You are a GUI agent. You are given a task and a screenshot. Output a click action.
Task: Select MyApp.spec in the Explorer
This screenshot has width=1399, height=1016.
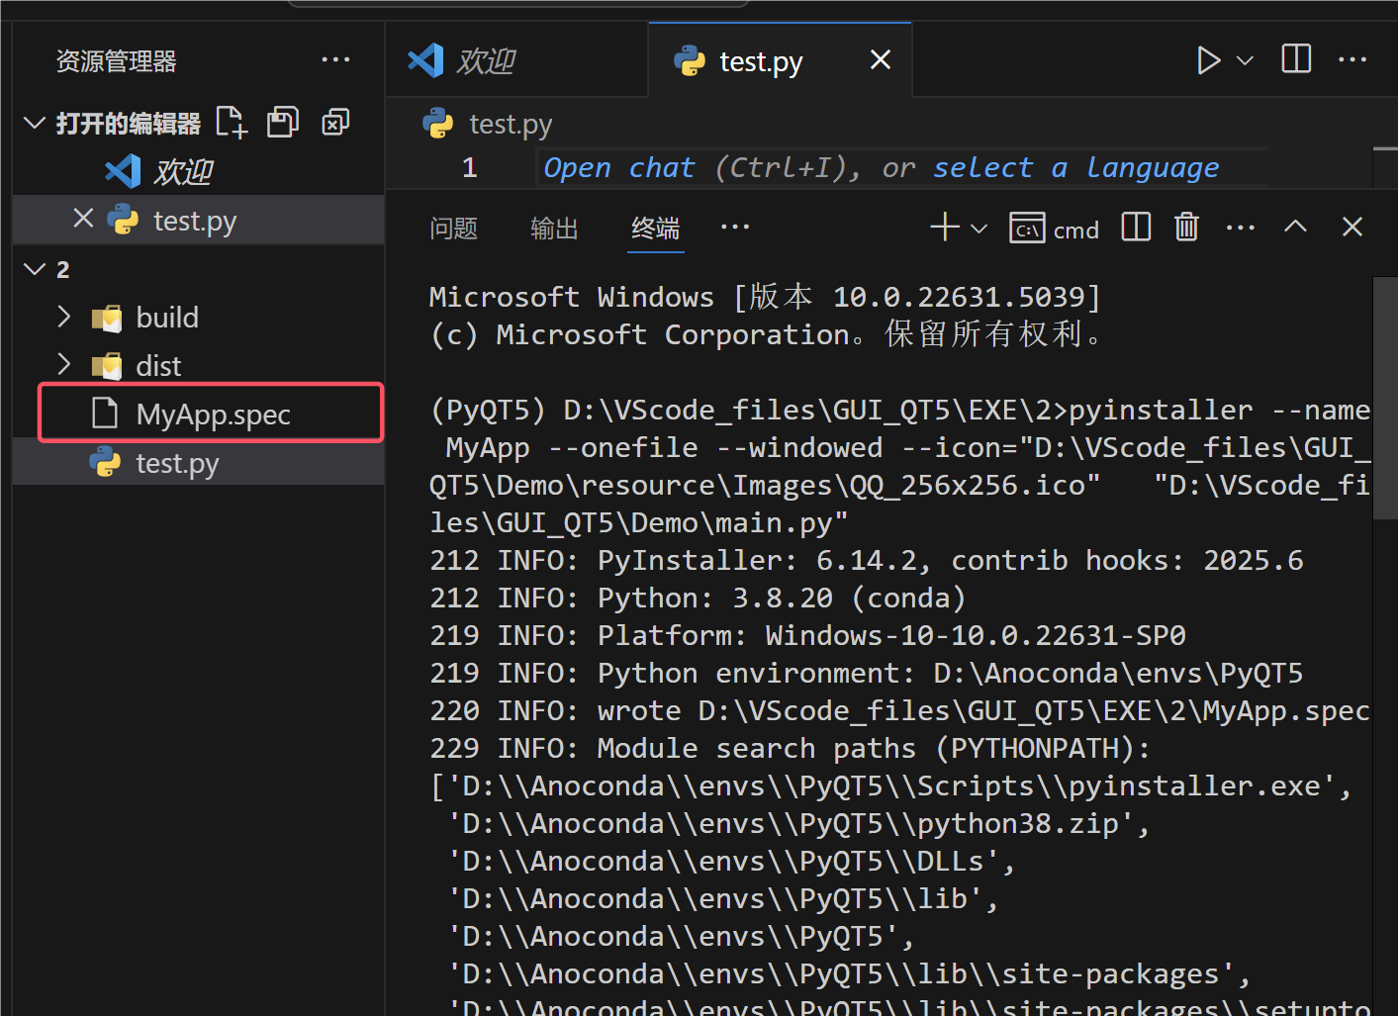point(212,414)
